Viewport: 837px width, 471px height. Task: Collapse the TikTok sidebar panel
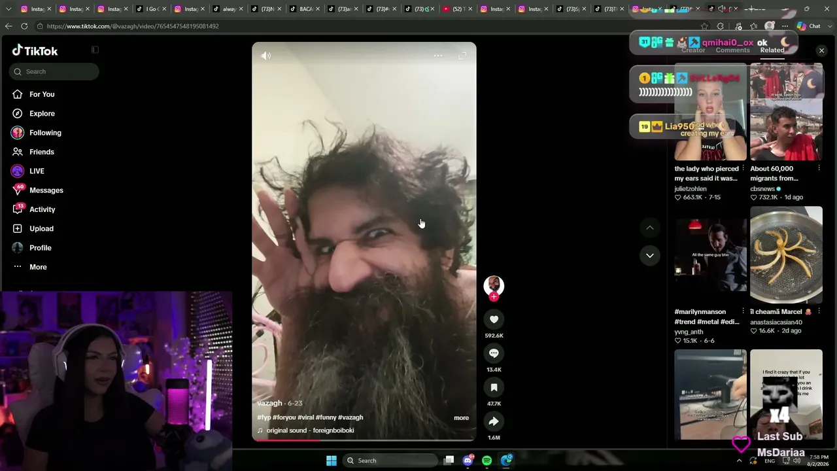[95, 50]
